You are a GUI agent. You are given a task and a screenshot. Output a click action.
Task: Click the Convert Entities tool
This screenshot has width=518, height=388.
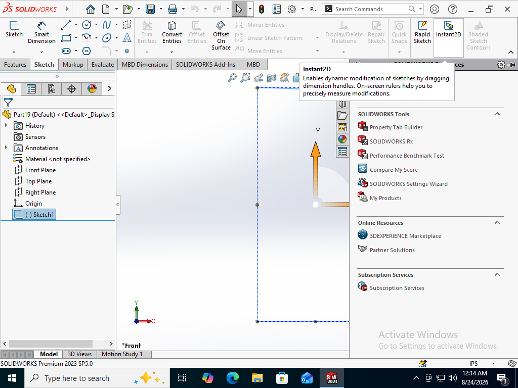tap(172, 32)
